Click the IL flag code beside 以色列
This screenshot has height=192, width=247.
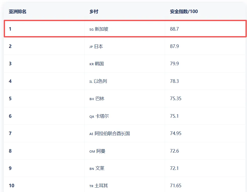(x=91, y=82)
